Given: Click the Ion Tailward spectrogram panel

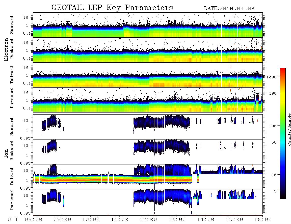Looking at the screenshot, I should coord(148,177).
